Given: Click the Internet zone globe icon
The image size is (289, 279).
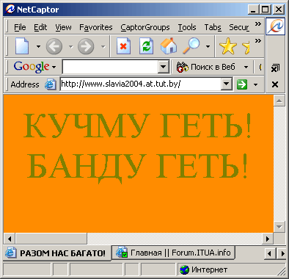Looking at the screenshot, I should coord(184,269).
